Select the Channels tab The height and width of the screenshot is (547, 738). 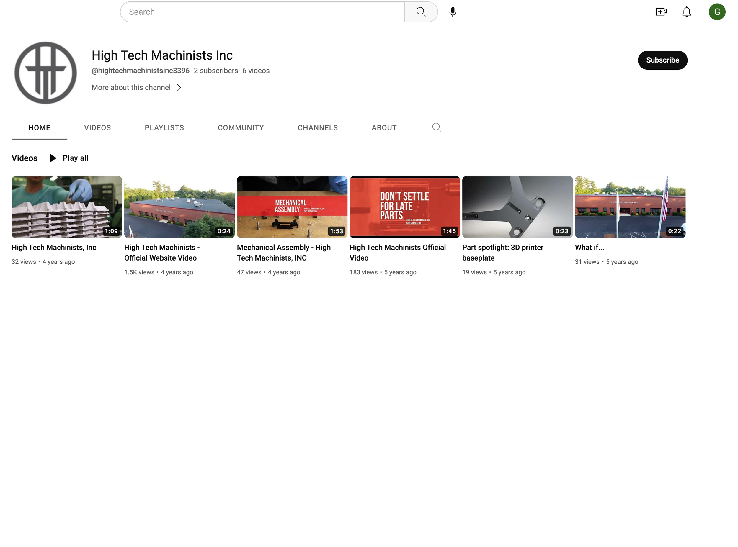pyautogui.click(x=317, y=127)
